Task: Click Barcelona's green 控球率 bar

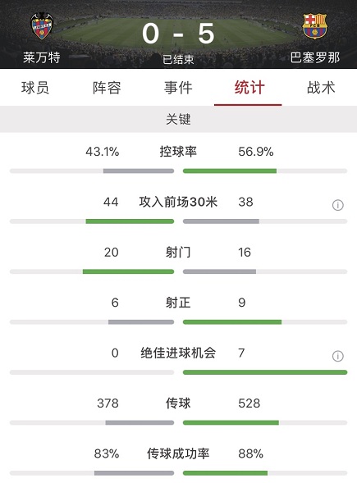Action: click(230, 171)
